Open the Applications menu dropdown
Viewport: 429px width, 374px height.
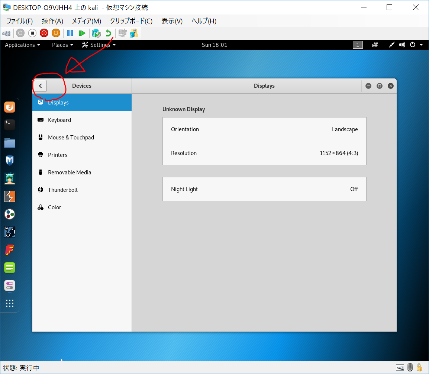coord(22,45)
